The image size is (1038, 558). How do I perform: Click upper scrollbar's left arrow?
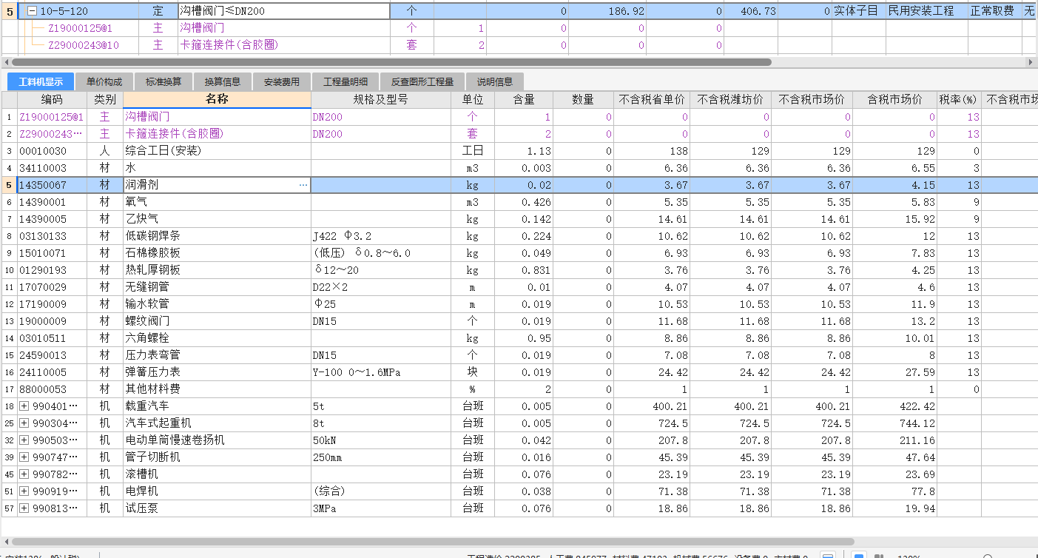5,62
